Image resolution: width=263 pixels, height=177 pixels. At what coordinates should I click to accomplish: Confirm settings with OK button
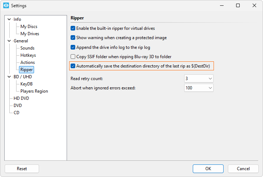click(208, 169)
